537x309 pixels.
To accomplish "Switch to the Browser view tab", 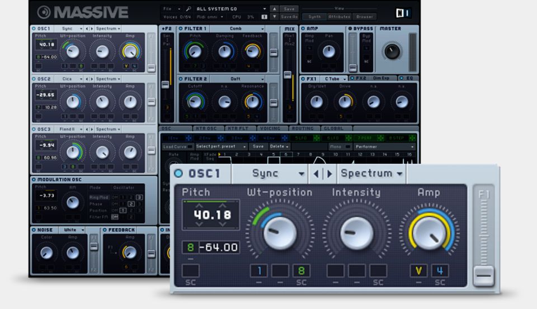I will click(364, 17).
